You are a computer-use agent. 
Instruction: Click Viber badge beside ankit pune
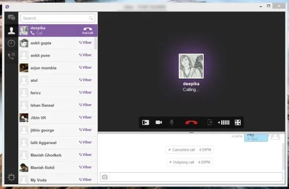85,55
